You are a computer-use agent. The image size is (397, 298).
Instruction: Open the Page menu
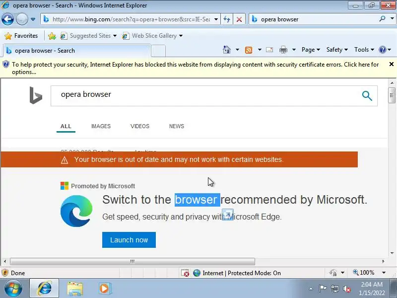pos(311,50)
